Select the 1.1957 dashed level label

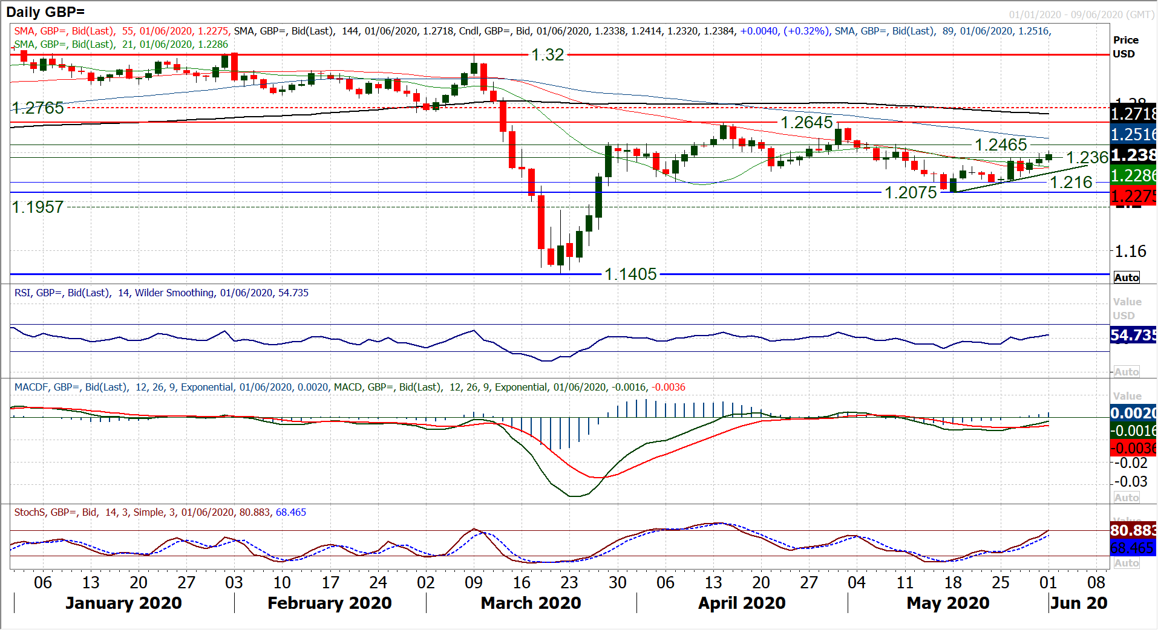[x=38, y=207]
